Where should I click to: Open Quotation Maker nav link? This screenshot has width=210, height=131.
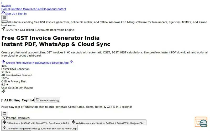[20, 9]
